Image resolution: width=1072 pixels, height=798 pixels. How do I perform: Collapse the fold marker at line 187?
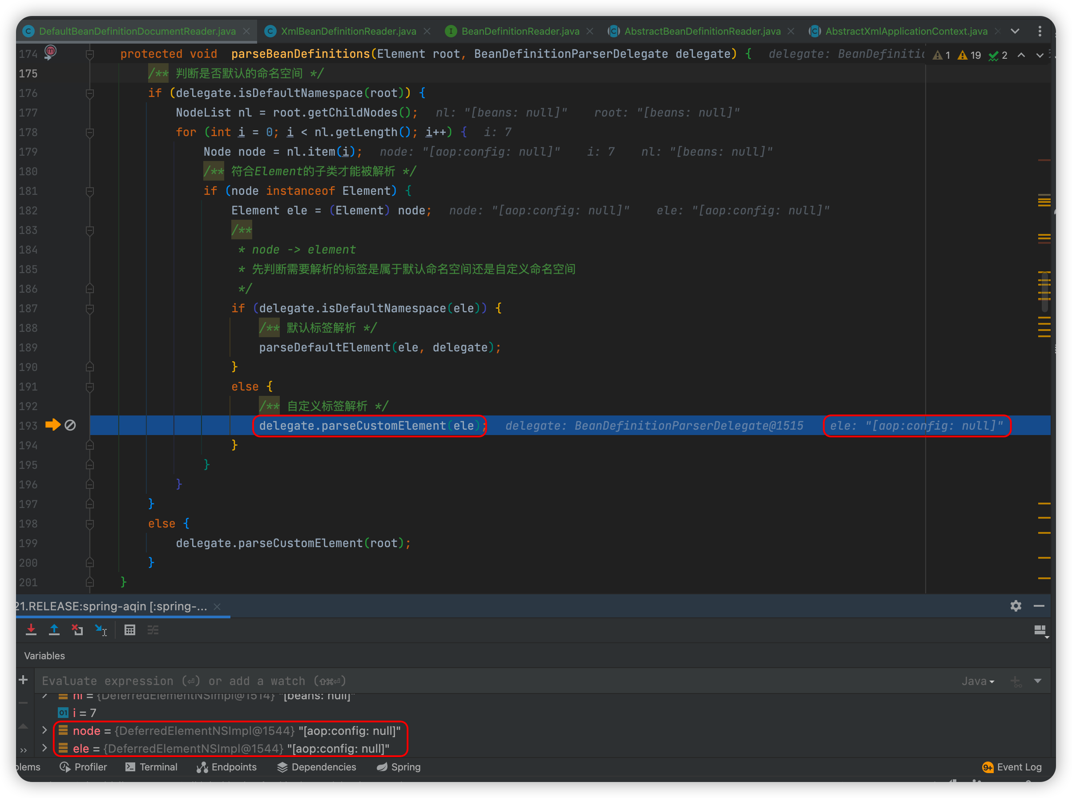pyautogui.click(x=89, y=308)
